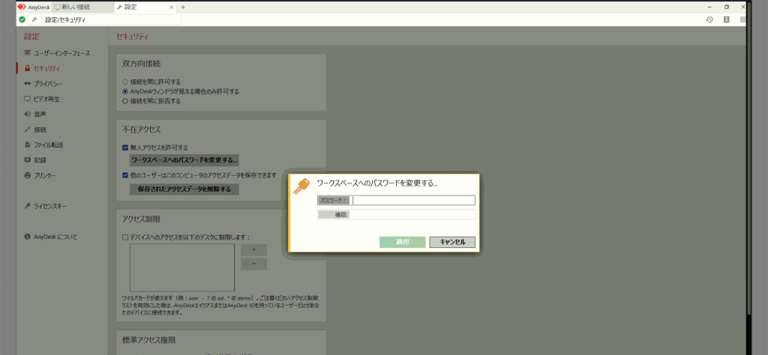Click the 適用 button in dialog
This screenshot has height=355, width=768.
click(x=403, y=242)
